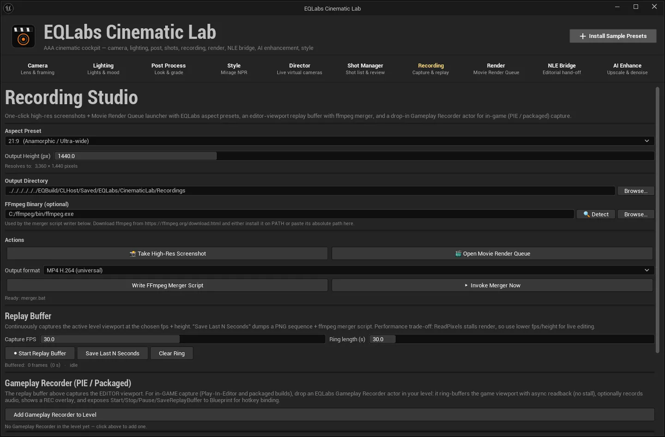The height and width of the screenshot is (437, 665).
Task: Click the clapper icon beside Open Movie Render Queue
Action: click(x=458, y=254)
